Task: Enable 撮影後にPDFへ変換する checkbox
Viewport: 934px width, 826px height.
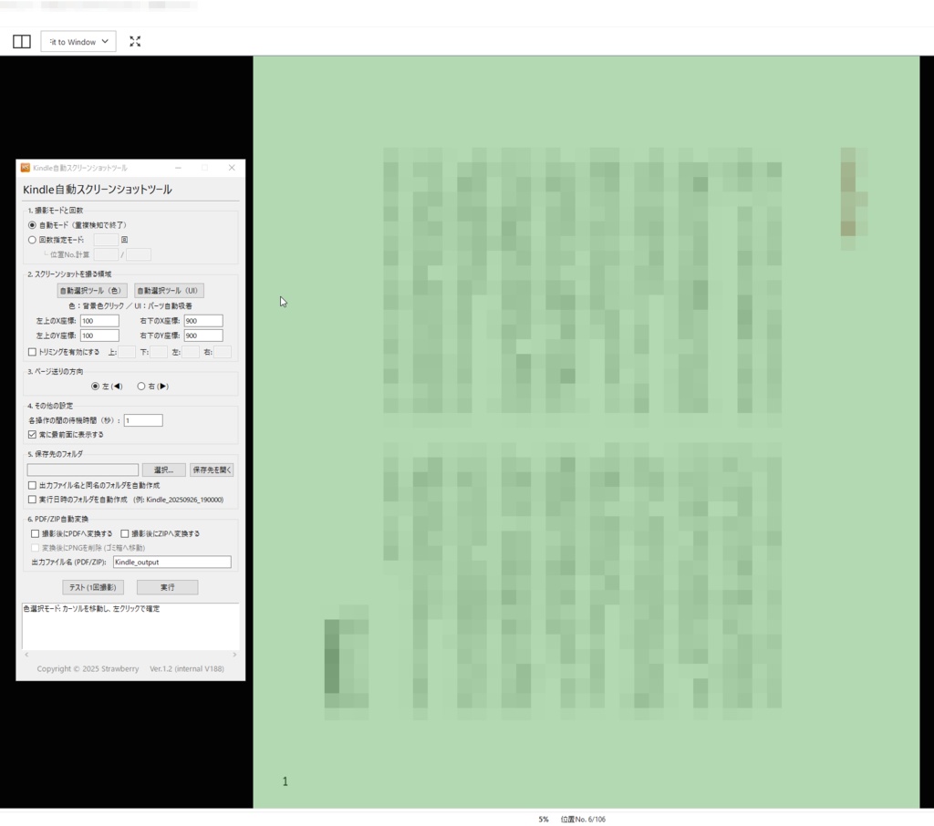Action: pyautogui.click(x=36, y=533)
